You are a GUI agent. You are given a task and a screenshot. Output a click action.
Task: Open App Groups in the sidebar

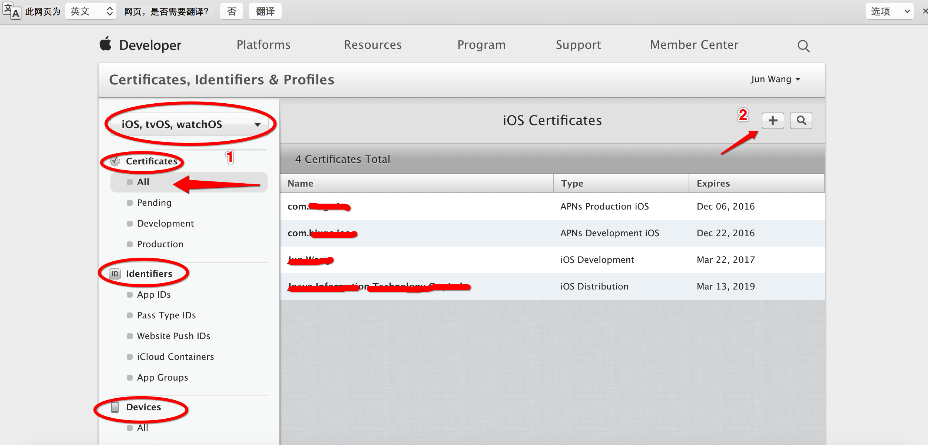pos(162,378)
